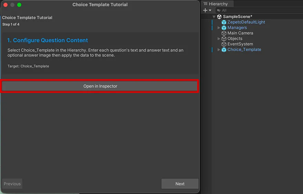Select Managers in the Hierarchy
The height and width of the screenshot is (194, 303).
click(237, 28)
